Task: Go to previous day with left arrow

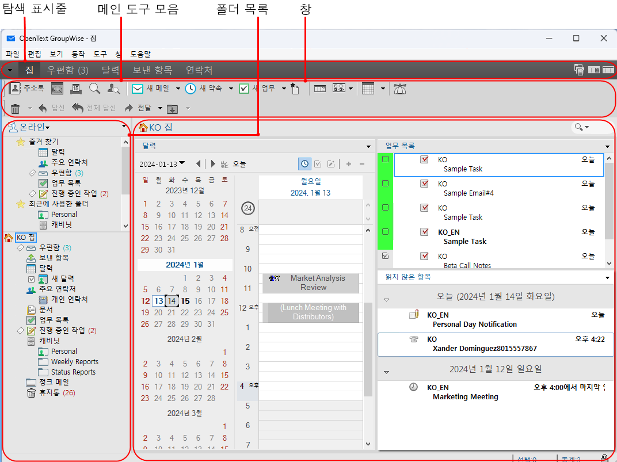Action: [x=199, y=164]
